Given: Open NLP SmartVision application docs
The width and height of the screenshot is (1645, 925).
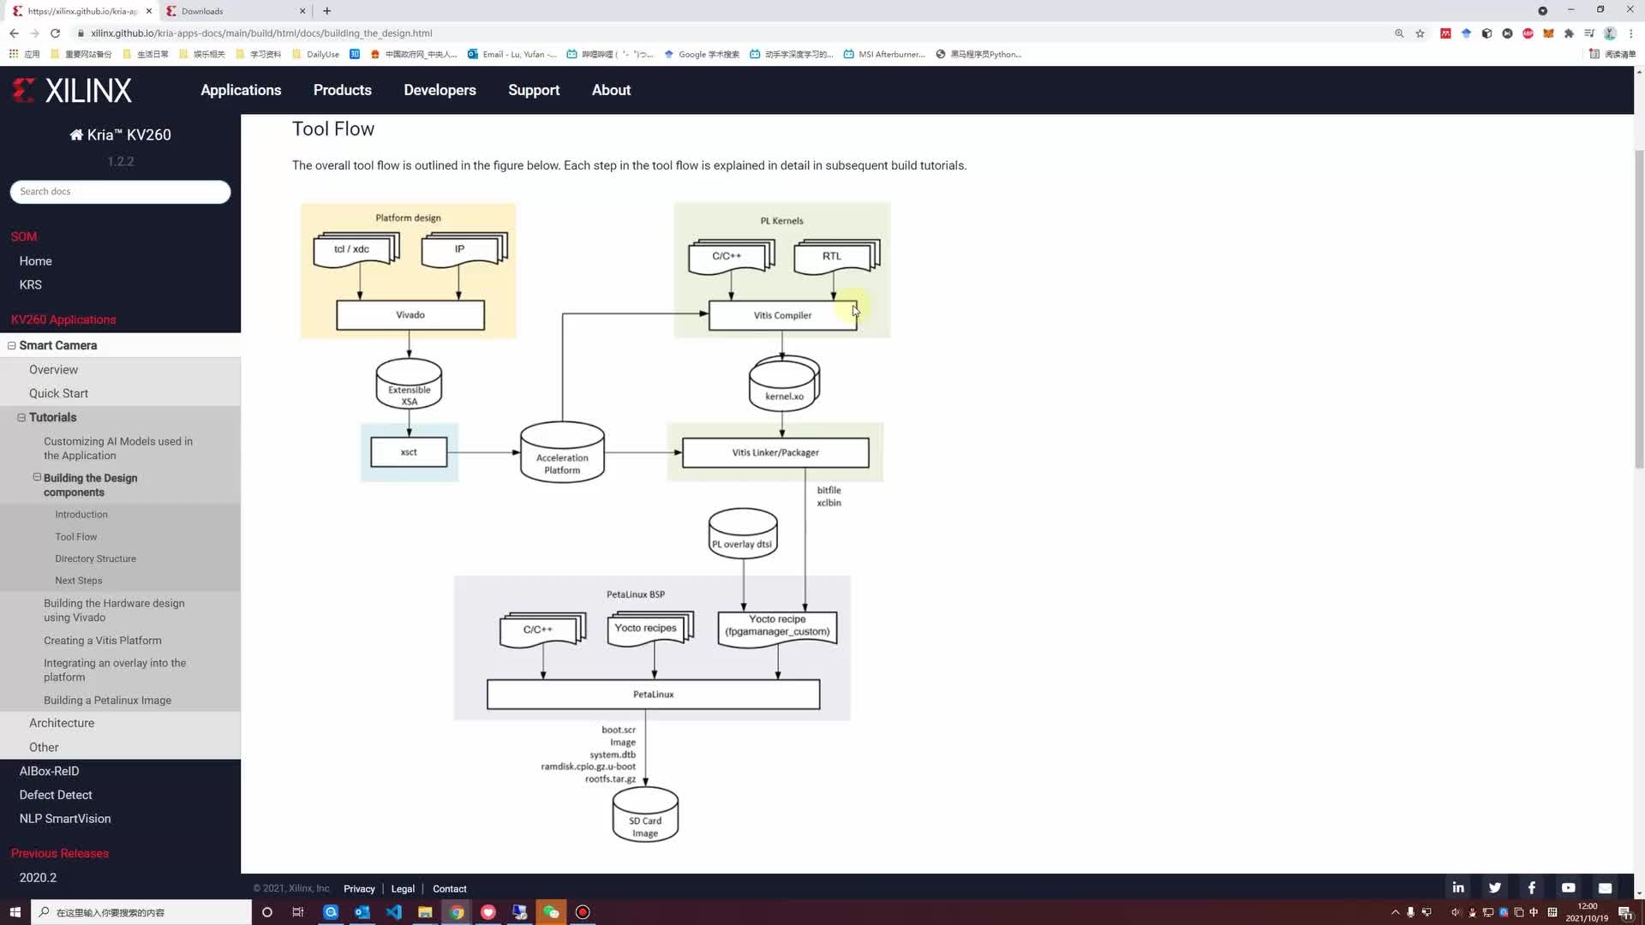Looking at the screenshot, I should click(65, 819).
